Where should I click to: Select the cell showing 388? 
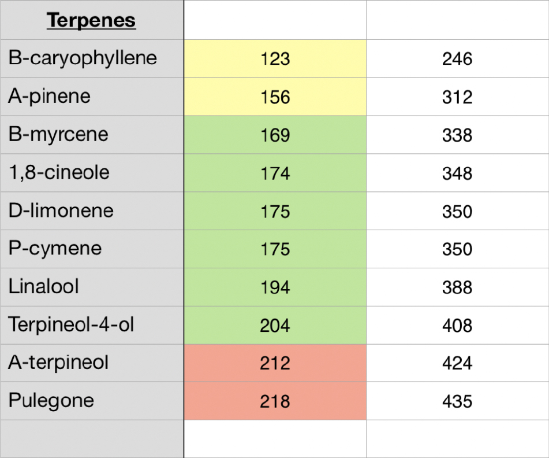click(x=457, y=287)
